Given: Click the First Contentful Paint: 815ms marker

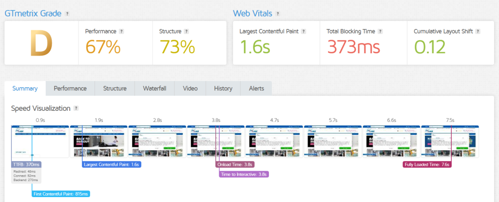Looking at the screenshot, I should click(61, 194).
